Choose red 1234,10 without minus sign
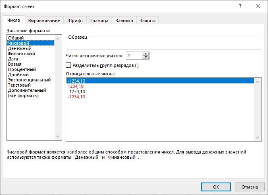This screenshot has width=268, height=195. (160, 86)
